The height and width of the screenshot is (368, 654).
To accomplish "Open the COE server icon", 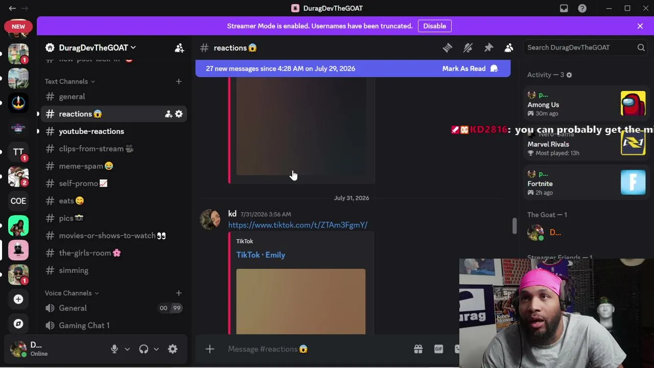I will 18,201.
